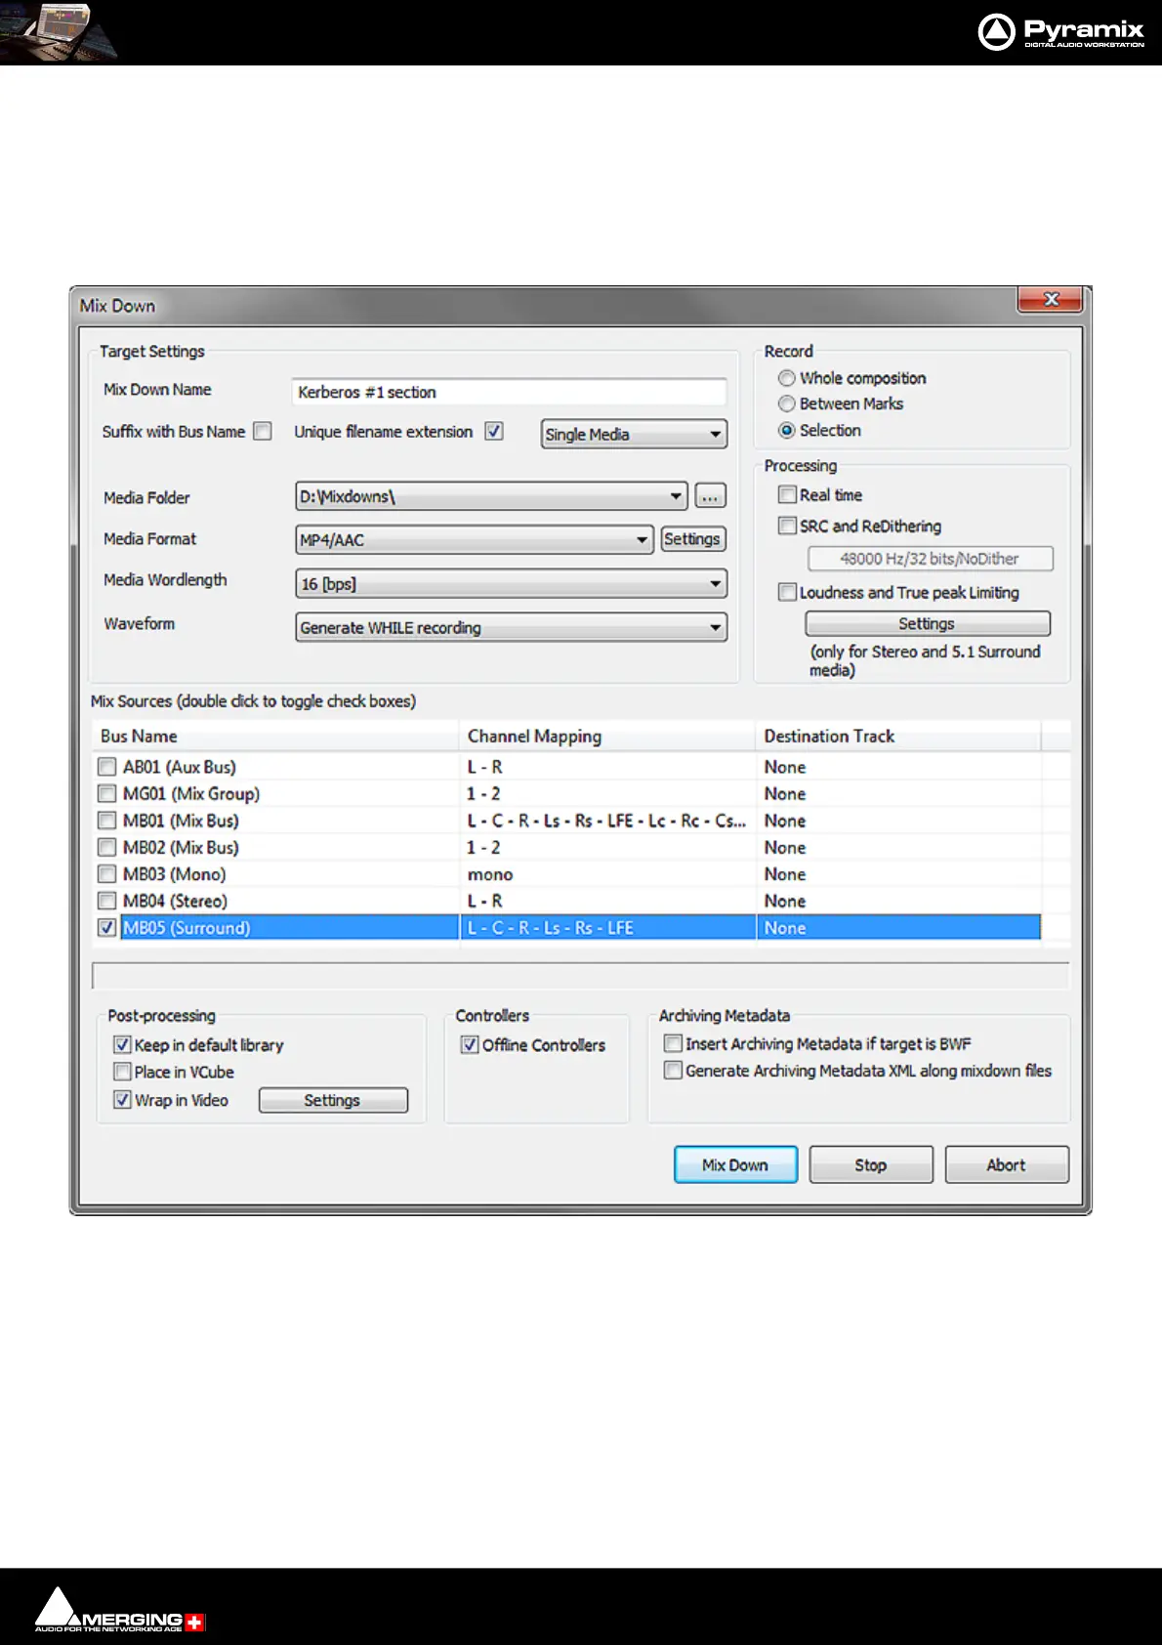The width and height of the screenshot is (1162, 1645).
Task: Check the MB03 (Mono) checkbox
Action: pyautogui.click(x=107, y=874)
